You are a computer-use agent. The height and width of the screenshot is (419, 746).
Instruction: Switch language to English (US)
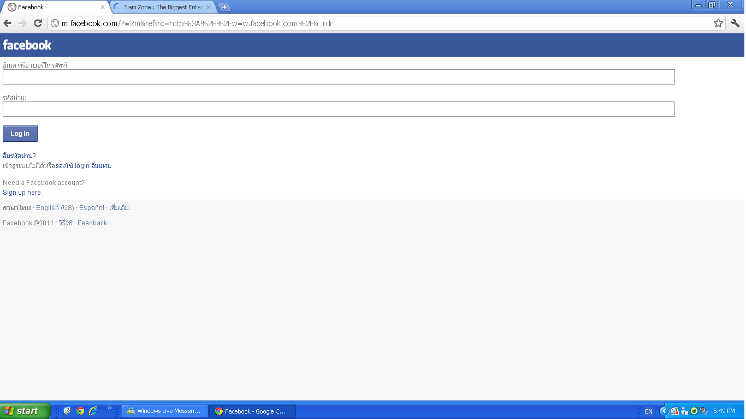(x=55, y=208)
